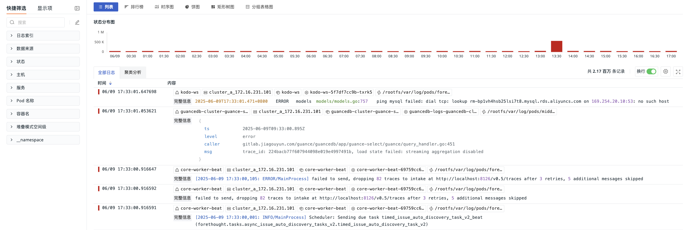Click file path tag in 17:33:00.916592 row

pyautogui.click(x=466, y=189)
